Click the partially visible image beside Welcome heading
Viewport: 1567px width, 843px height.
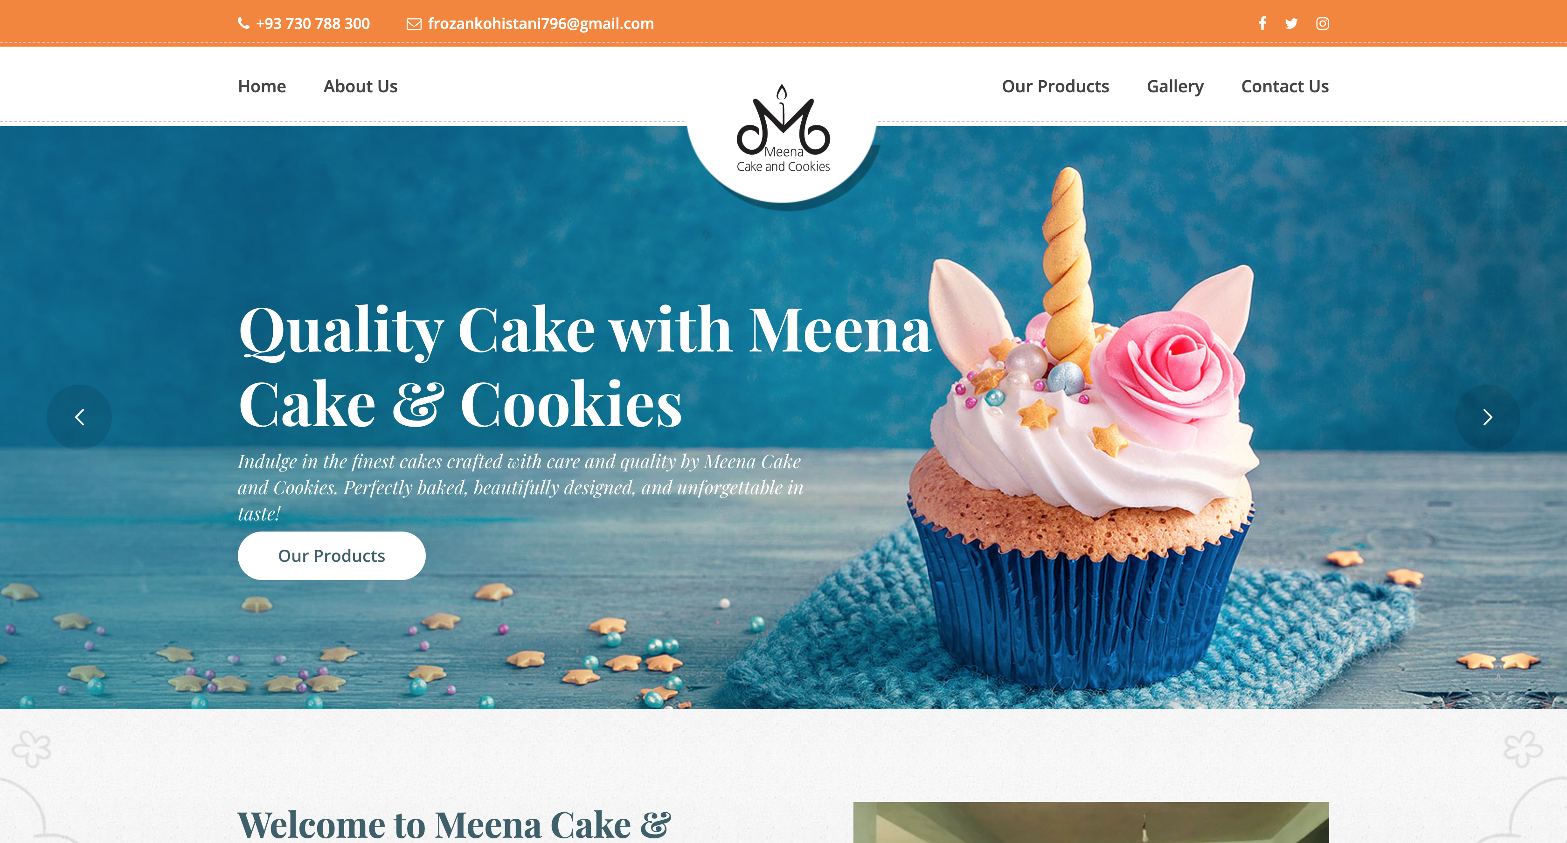1091,822
